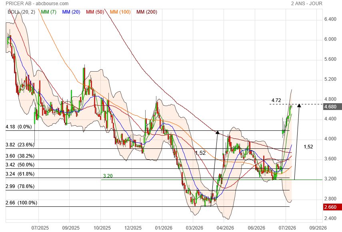Click the 1,52 label left of 04/2026 rally
342x232 pixels.
pyautogui.click(x=200, y=153)
